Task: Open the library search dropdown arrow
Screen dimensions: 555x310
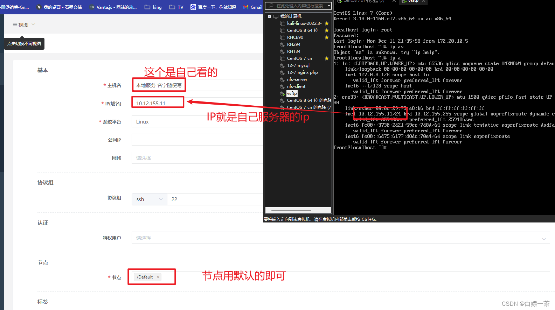Action: 329,6
